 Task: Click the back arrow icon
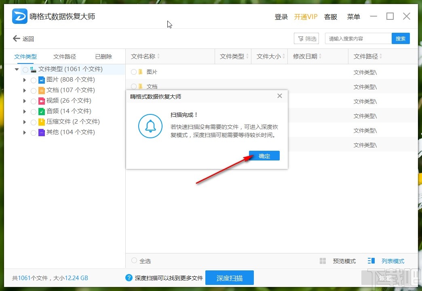(17, 38)
